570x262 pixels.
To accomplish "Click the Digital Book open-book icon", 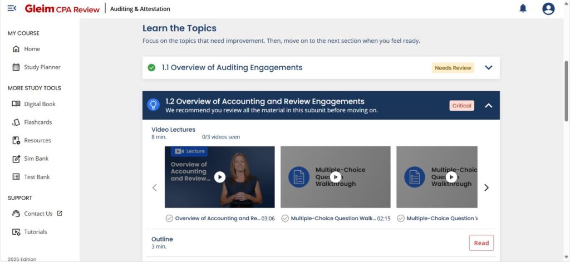I will click(16, 104).
